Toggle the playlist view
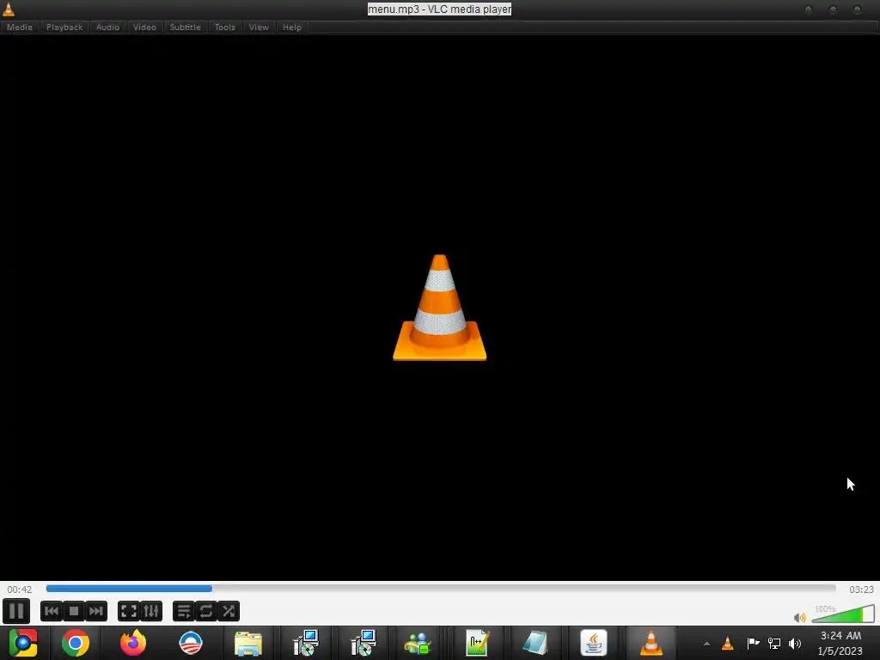The image size is (880, 660). pos(184,611)
